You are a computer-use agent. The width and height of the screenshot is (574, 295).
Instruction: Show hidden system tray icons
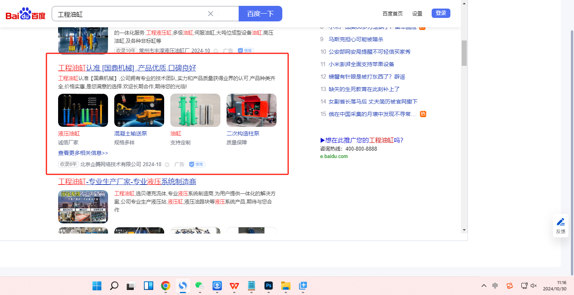tap(484, 286)
